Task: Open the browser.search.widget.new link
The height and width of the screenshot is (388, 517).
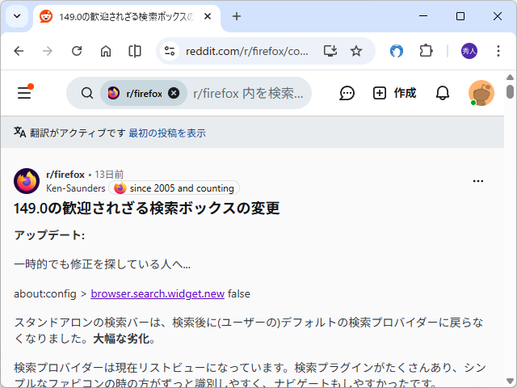Action: coord(158,293)
